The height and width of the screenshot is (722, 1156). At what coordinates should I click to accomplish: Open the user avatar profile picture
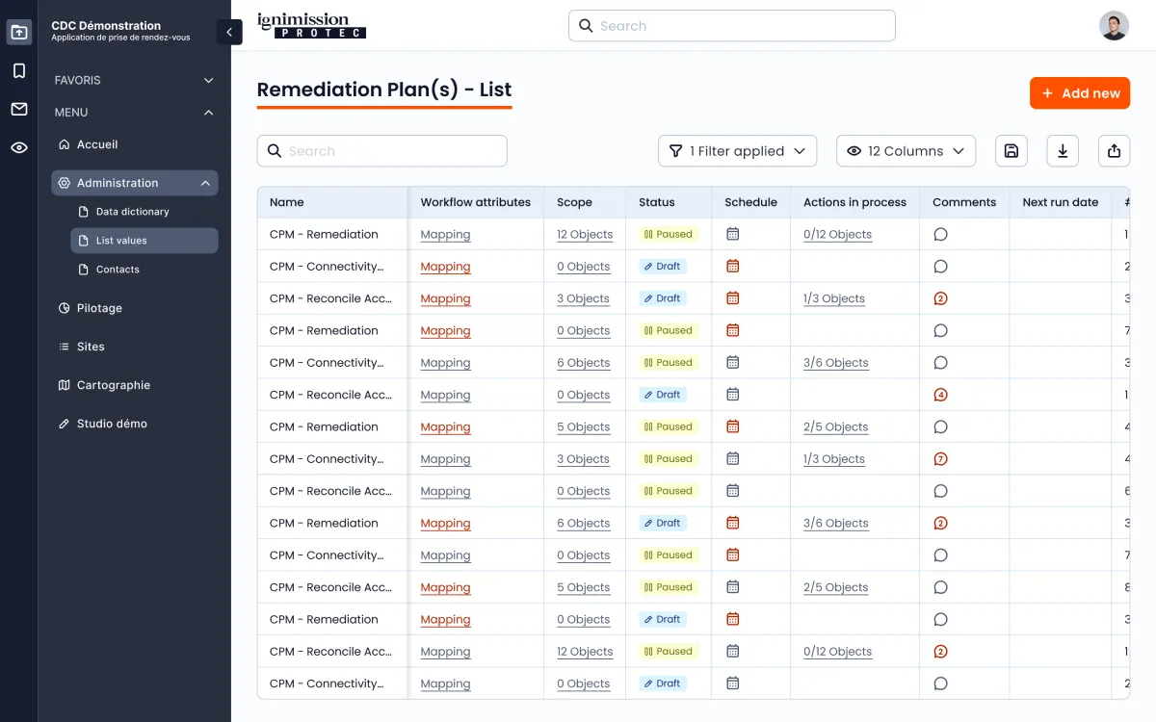coord(1114,26)
